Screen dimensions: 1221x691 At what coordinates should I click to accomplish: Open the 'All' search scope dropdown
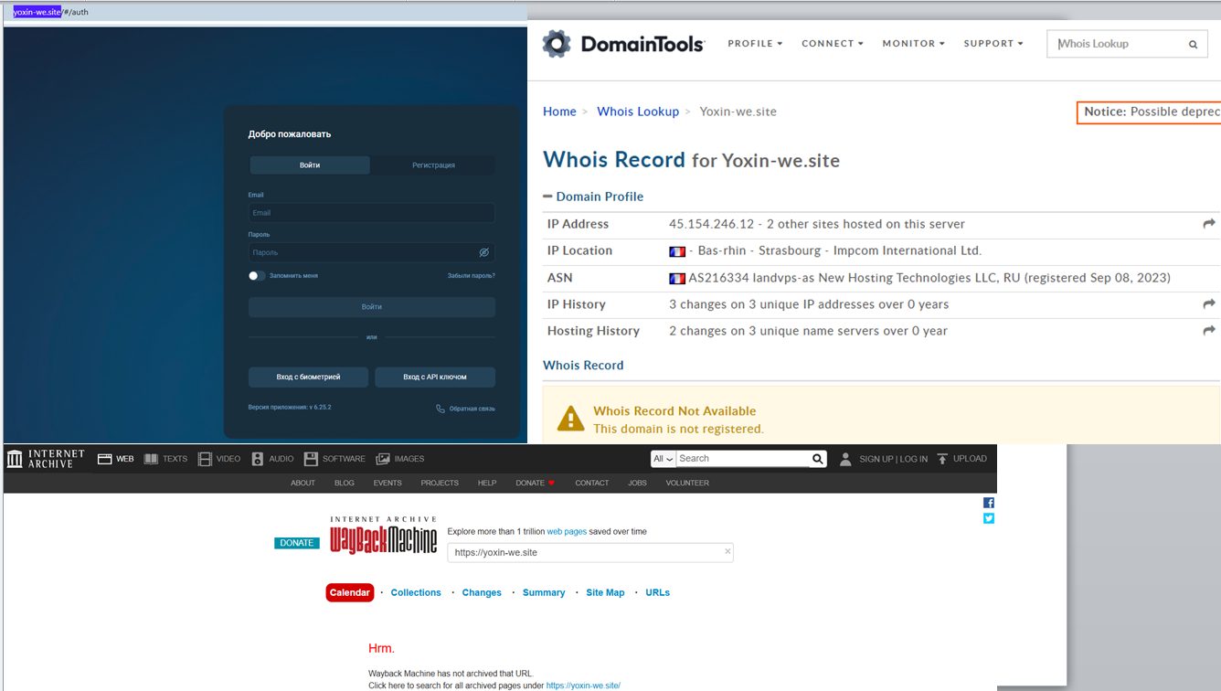click(x=663, y=459)
